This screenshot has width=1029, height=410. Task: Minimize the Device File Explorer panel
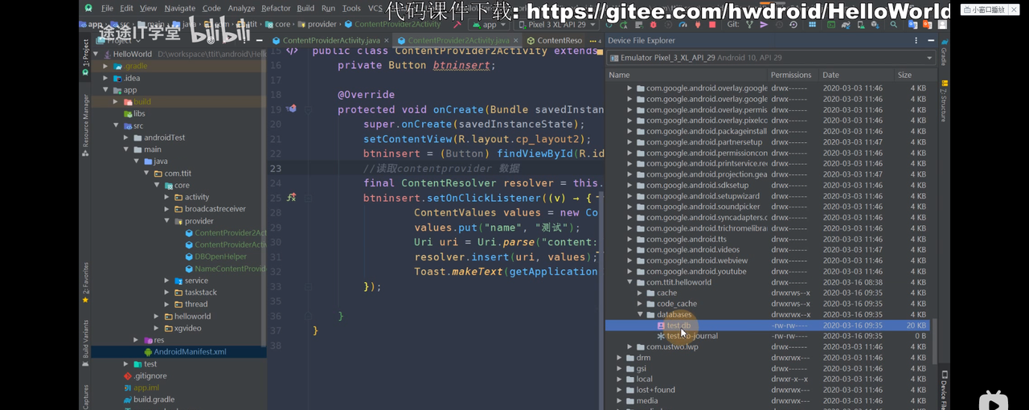click(932, 40)
